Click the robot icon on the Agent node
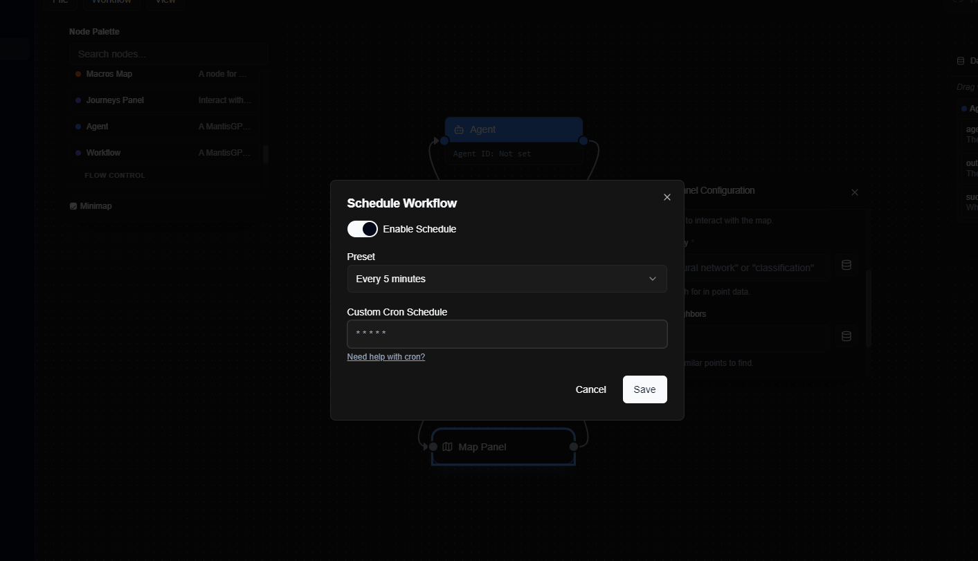 coord(459,129)
